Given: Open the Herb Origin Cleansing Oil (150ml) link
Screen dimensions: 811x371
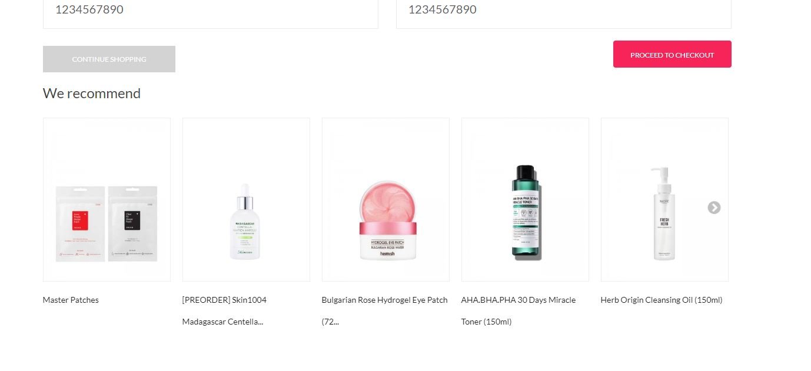Looking at the screenshot, I should [x=662, y=300].
